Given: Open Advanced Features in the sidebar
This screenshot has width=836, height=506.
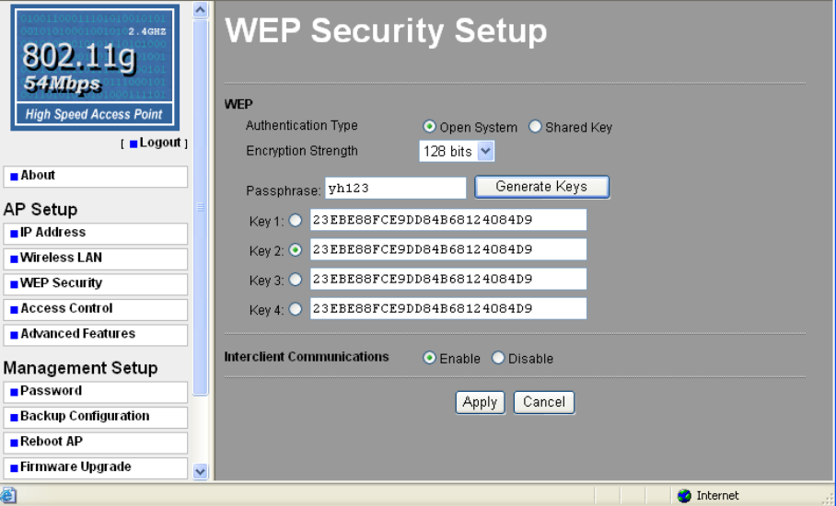Looking at the screenshot, I should (96, 335).
